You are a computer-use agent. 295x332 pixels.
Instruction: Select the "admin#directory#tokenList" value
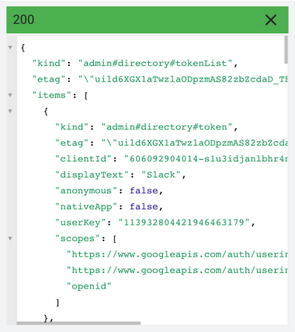pos(155,64)
